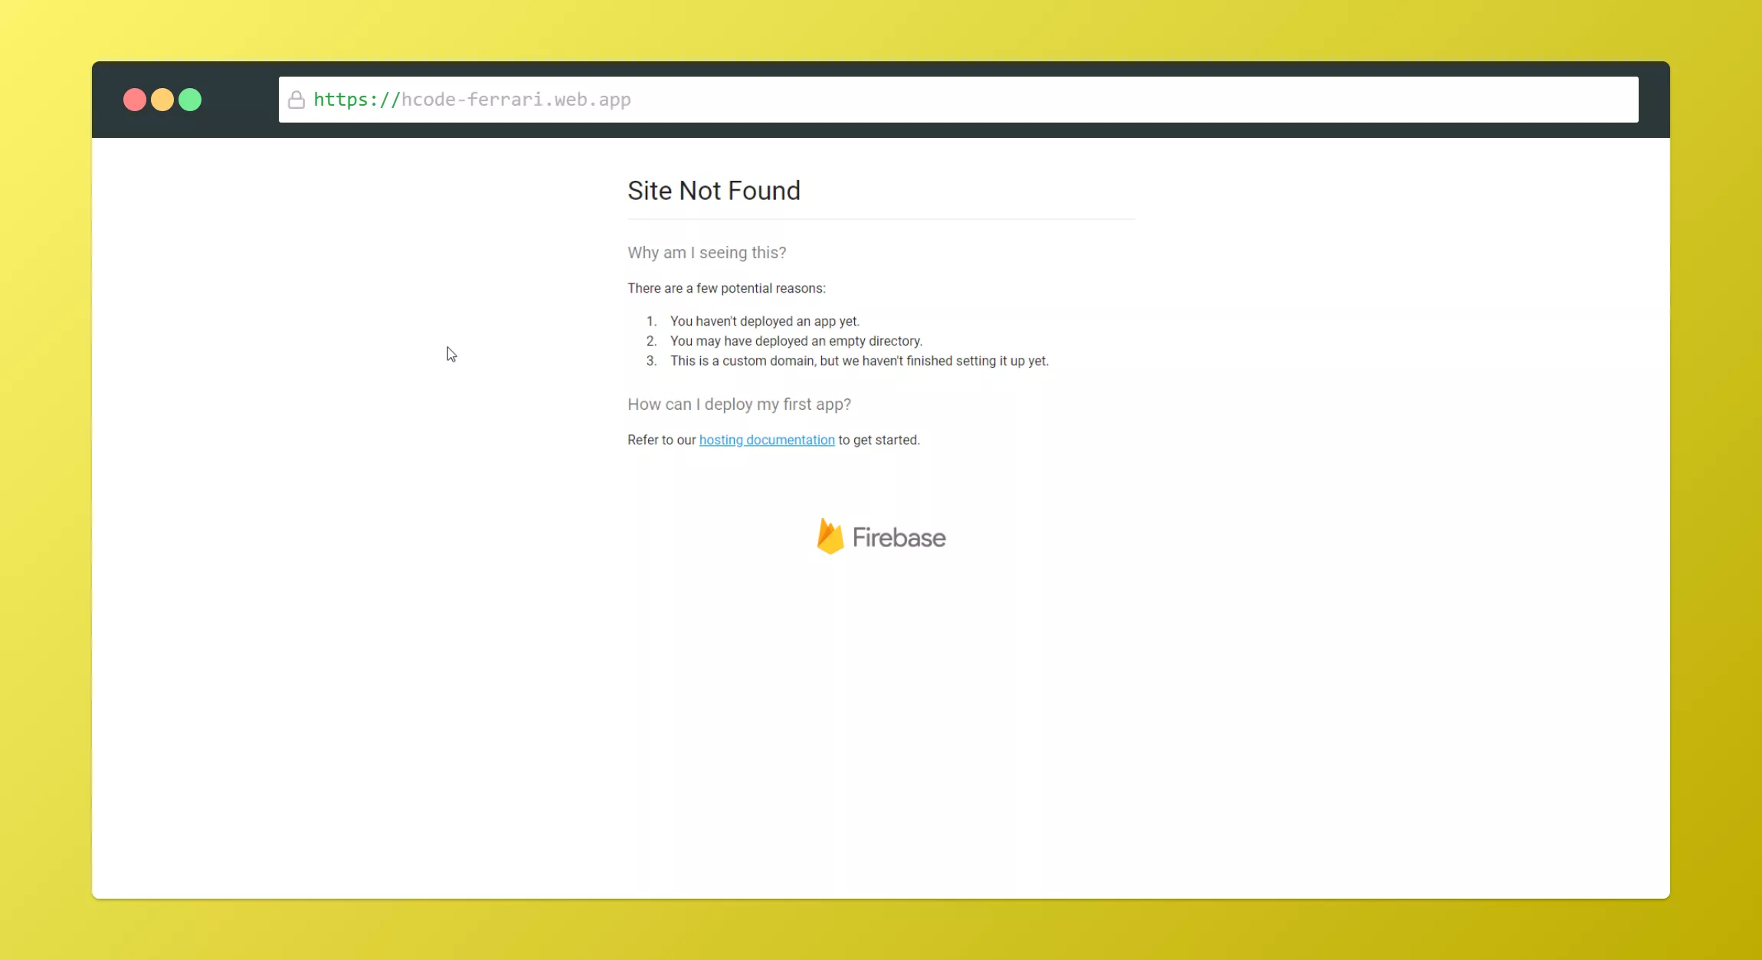Click 'You may have deployed an empty directory' item
1762x960 pixels.
coord(796,341)
